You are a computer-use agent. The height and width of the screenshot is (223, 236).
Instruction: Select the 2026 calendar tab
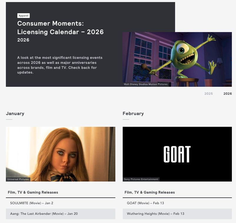click(x=227, y=94)
